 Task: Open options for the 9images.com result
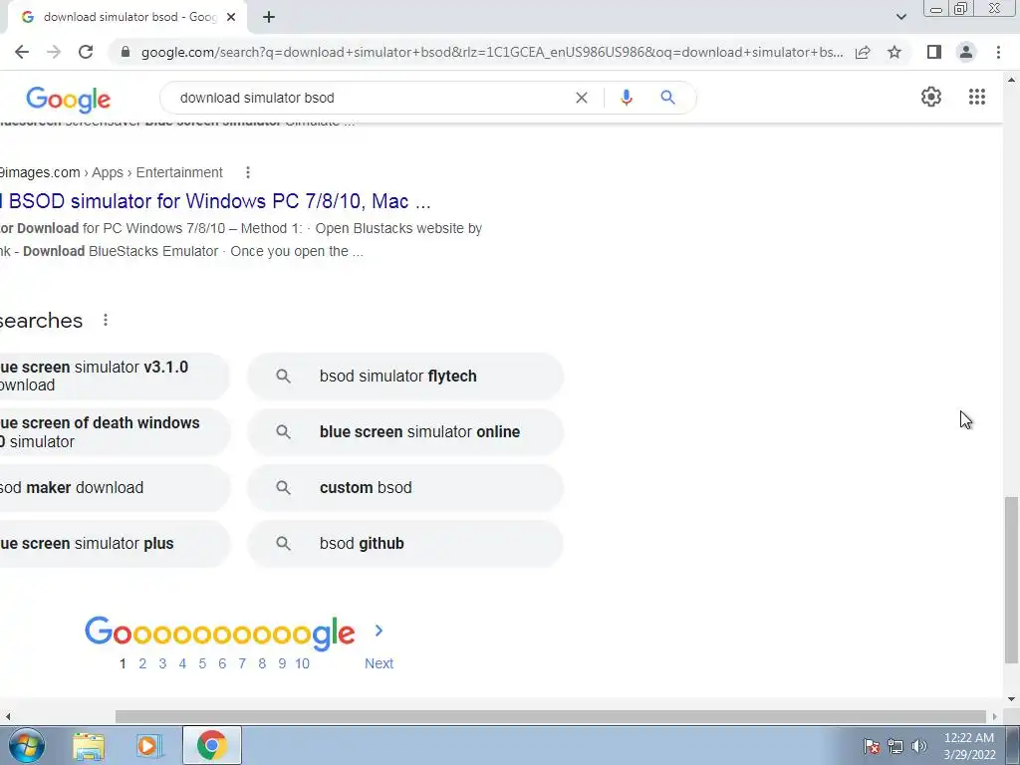click(x=248, y=172)
